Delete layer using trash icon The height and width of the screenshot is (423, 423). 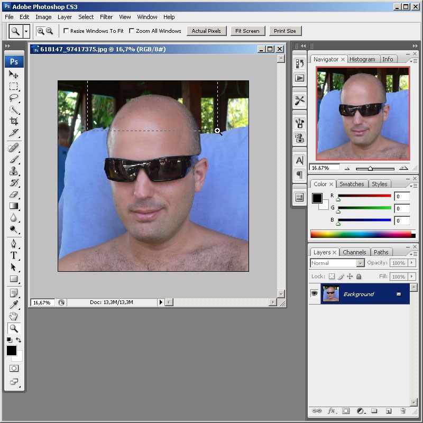pyautogui.click(x=402, y=410)
